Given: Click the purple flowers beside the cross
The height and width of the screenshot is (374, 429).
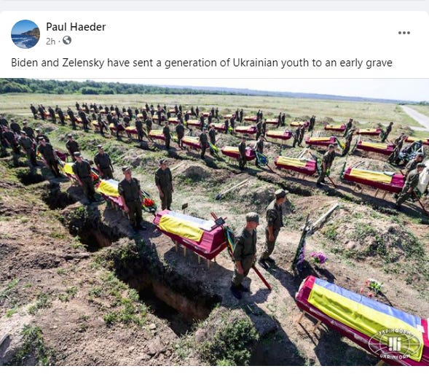Looking at the screenshot, I should click(x=318, y=257).
